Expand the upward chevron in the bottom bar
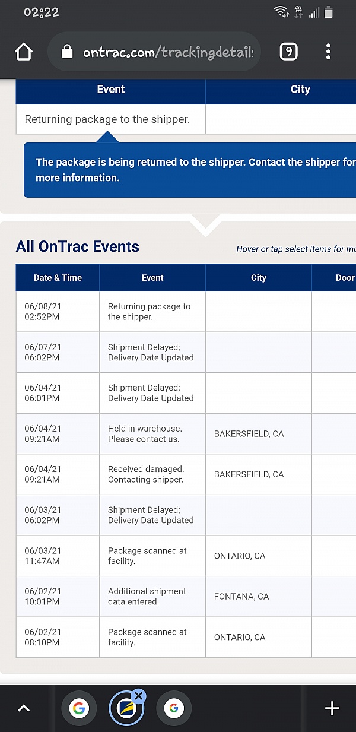The width and height of the screenshot is (356, 732). click(23, 708)
